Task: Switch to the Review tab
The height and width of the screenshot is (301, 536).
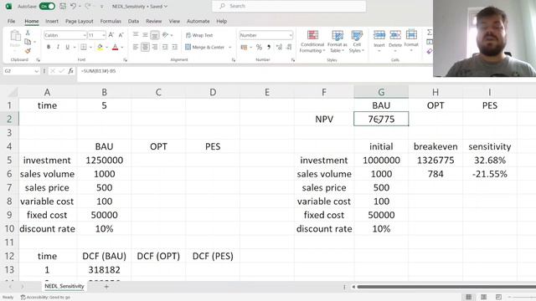Action: click(154, 21)
